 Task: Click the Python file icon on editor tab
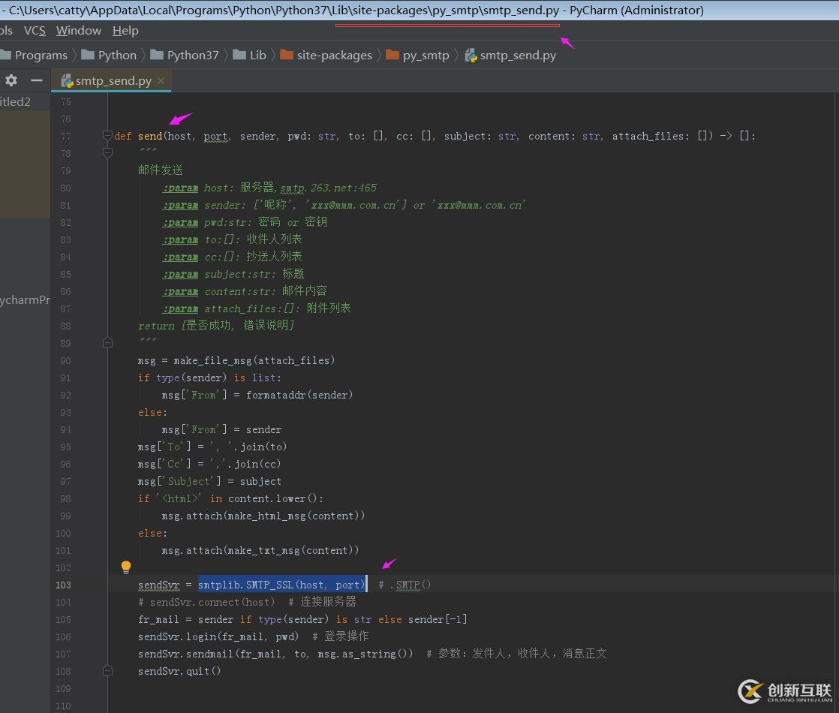point(67,80)
